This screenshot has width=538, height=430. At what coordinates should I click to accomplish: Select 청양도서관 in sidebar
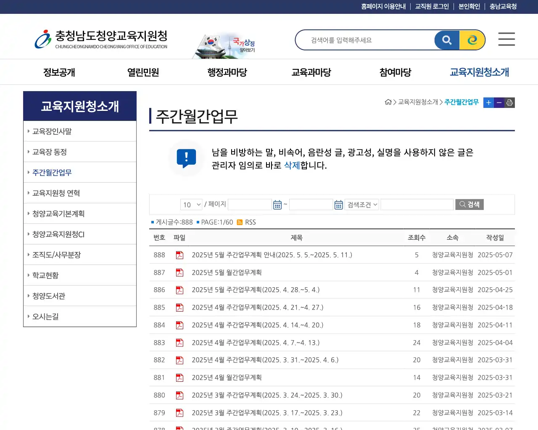80,296
